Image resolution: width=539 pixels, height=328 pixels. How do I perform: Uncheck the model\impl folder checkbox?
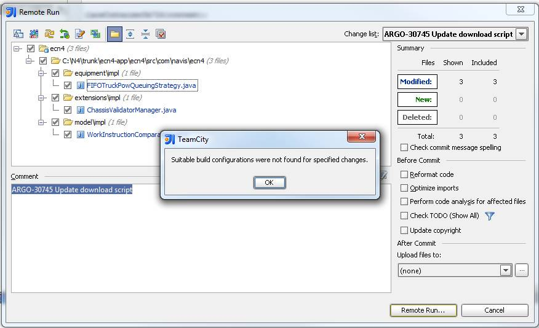[x=55, y=122]
